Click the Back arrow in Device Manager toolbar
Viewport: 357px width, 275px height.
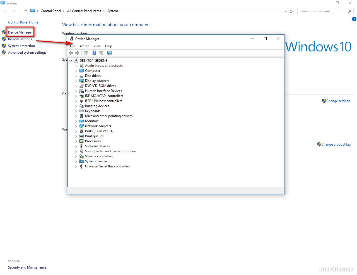71,53
